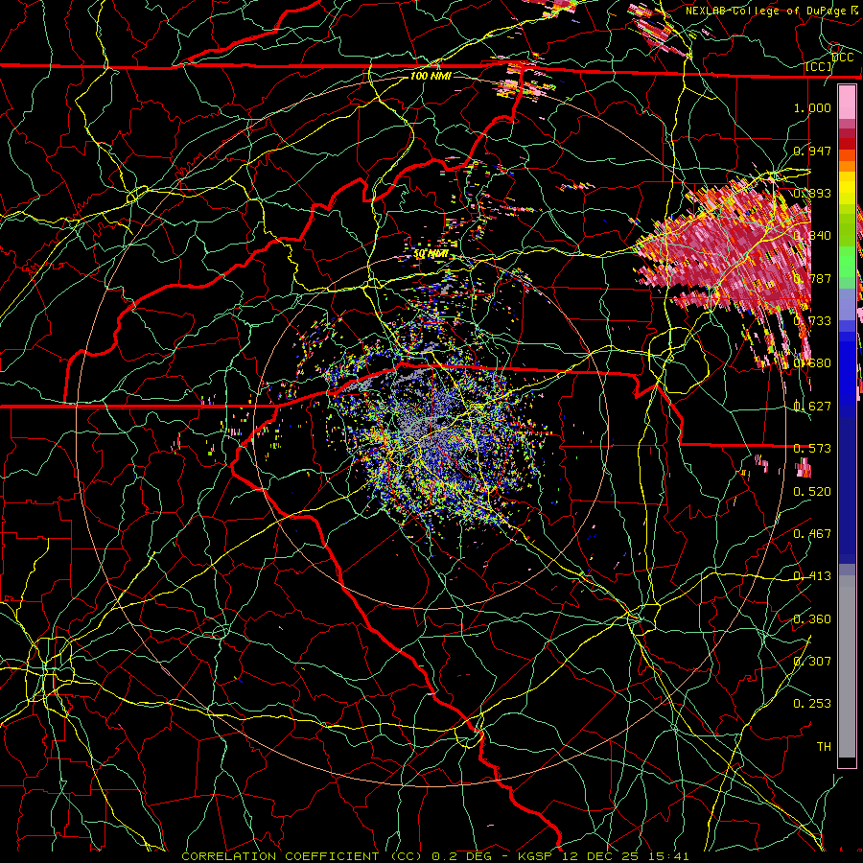The width and height of the screenshot is (863, 863).
Task: Click the 0.2 DEG elevation text
Action: pyautogui.click(x=460, y=856)
